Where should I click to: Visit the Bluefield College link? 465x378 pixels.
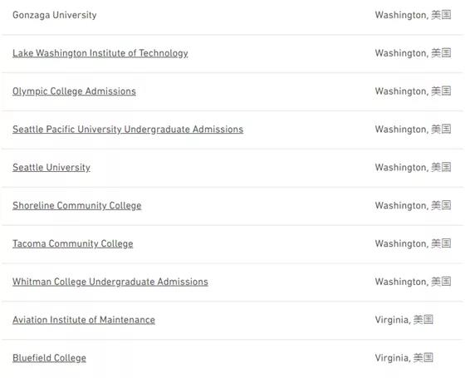click(49, 358)
